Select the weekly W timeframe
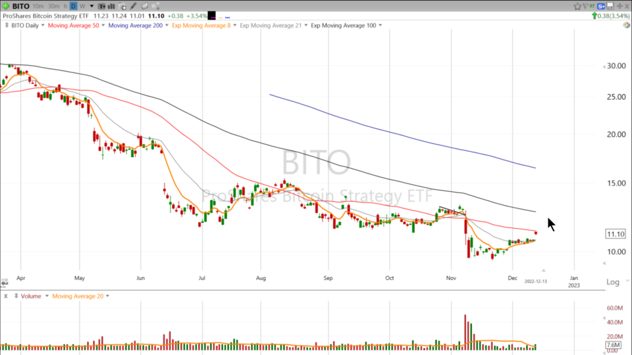This screenshot has width=632, height=355. [82, 6]
